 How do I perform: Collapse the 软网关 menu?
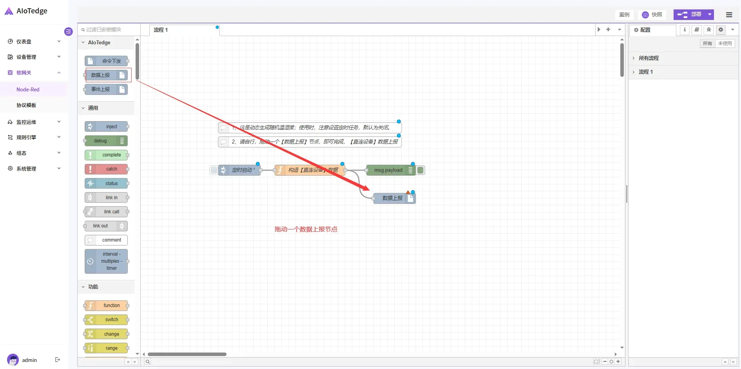pos(34,73)
